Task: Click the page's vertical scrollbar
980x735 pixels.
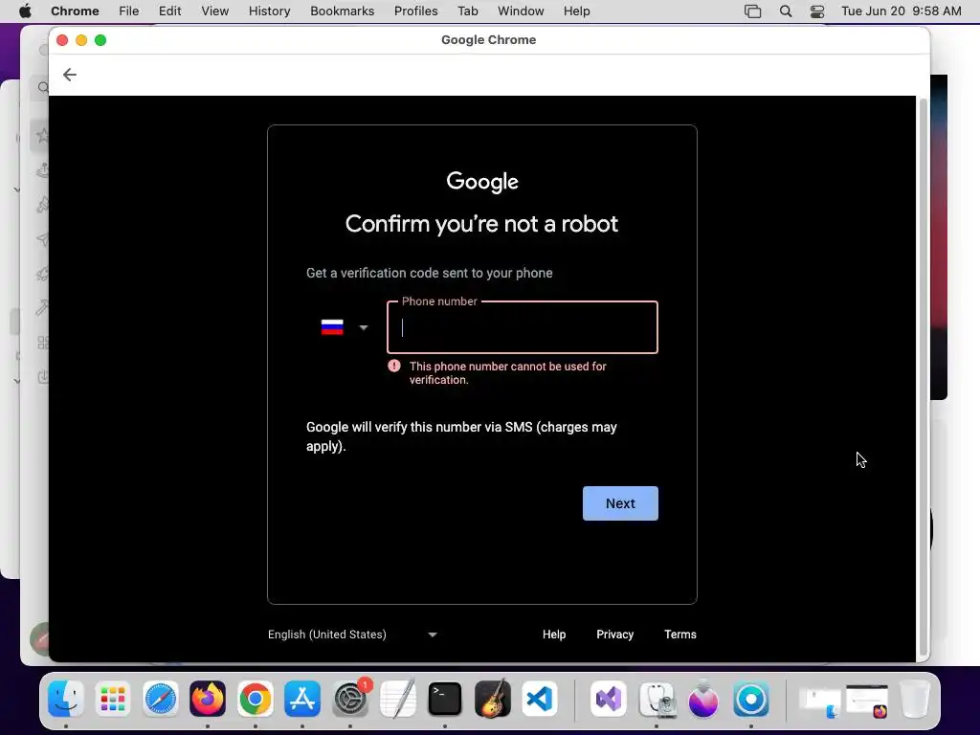Action: (x=923, y=375)
